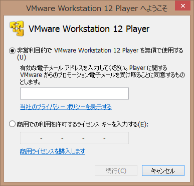Open the 商用ライセンスを購入します link
194x186 pixels.
tap(53, 151)
